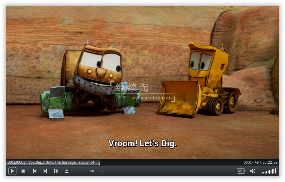Click the file name S01E03.Can.You.Dig.It title
Viewport: 285px width, 182px height.
click(51, 162)
